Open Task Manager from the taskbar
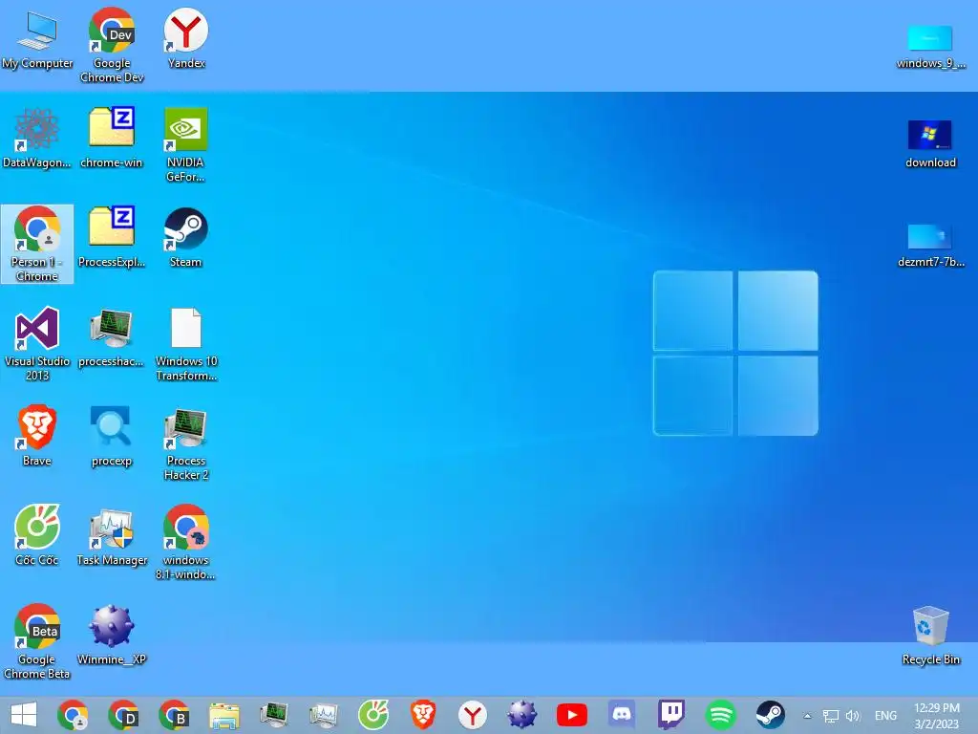The height and width of the screenshot is (734, 978). pos(323,715)
